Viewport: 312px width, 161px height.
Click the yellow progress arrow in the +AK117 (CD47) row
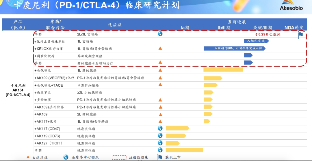point(177,128)
